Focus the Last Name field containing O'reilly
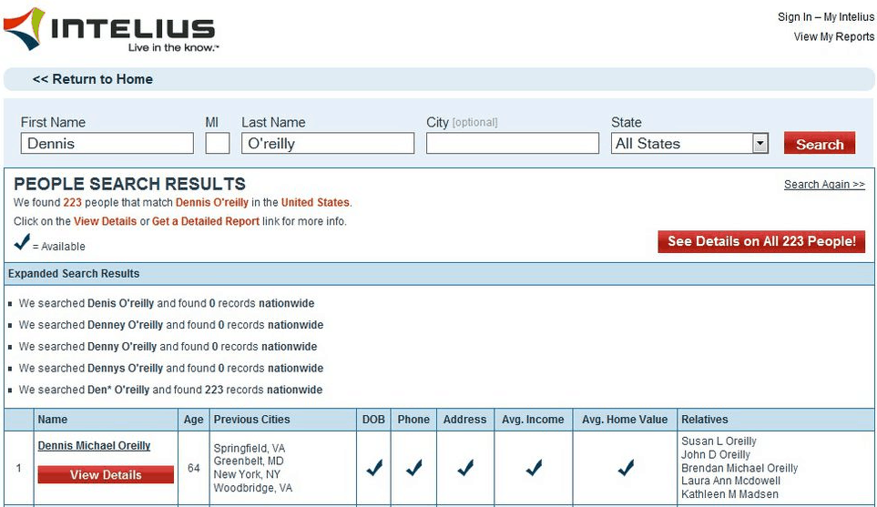877x507 pixels. point(328,143)
